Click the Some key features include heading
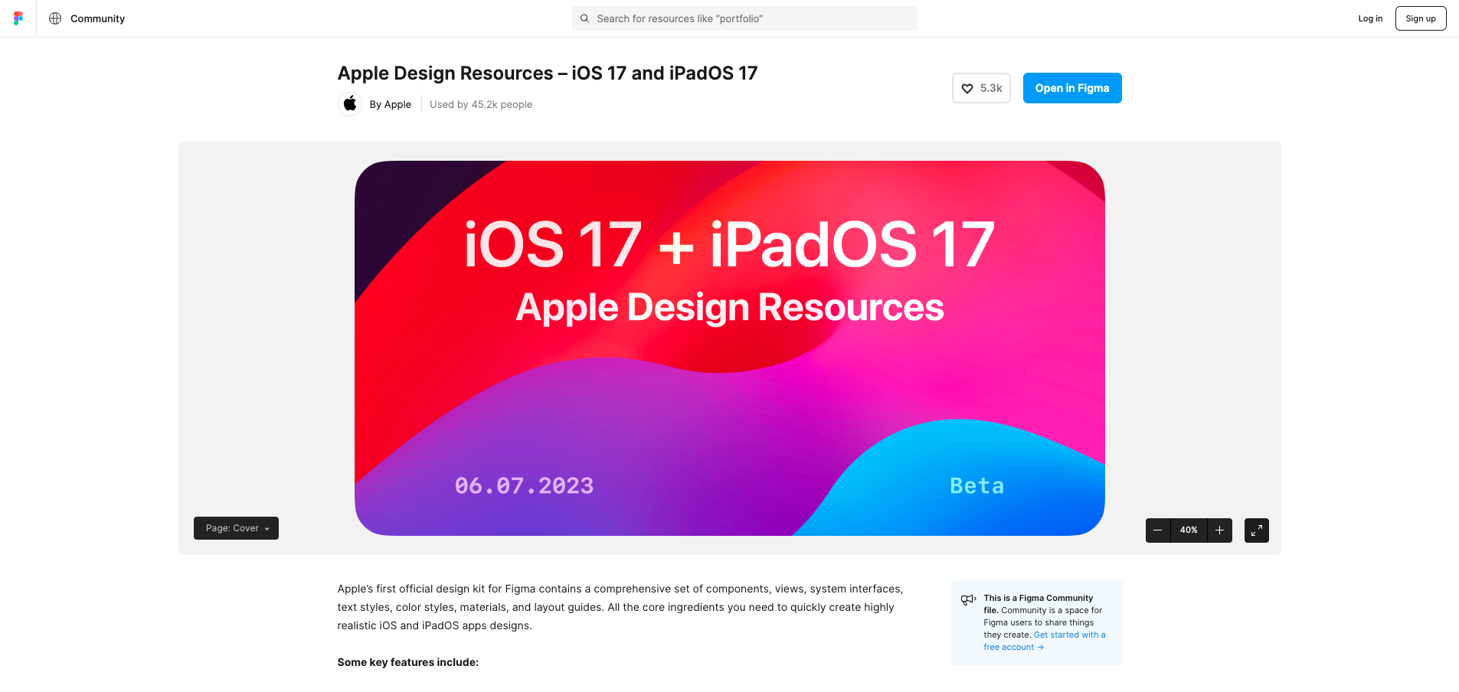The height and width of the screenshot is (692, 1459). tap(408, 662)
